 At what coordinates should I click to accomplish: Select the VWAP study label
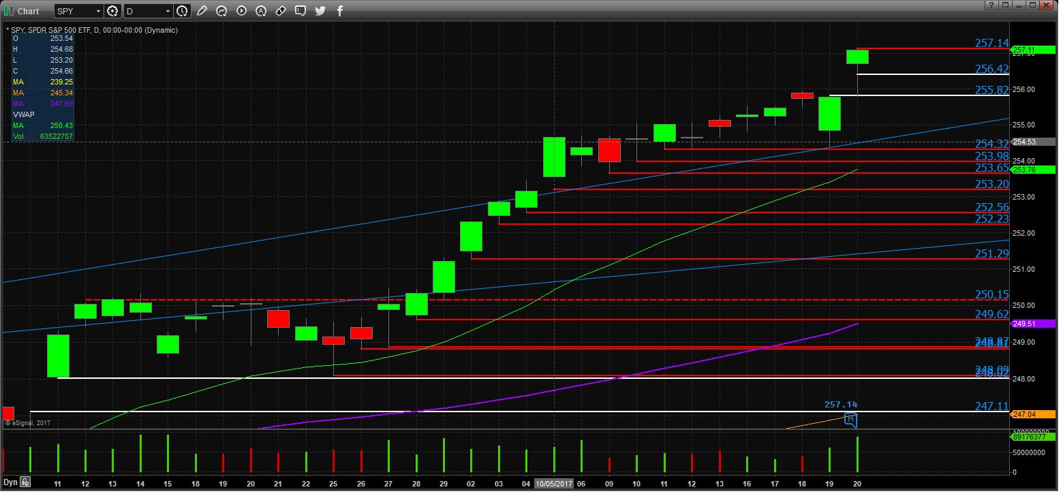[x=23, y=114]
